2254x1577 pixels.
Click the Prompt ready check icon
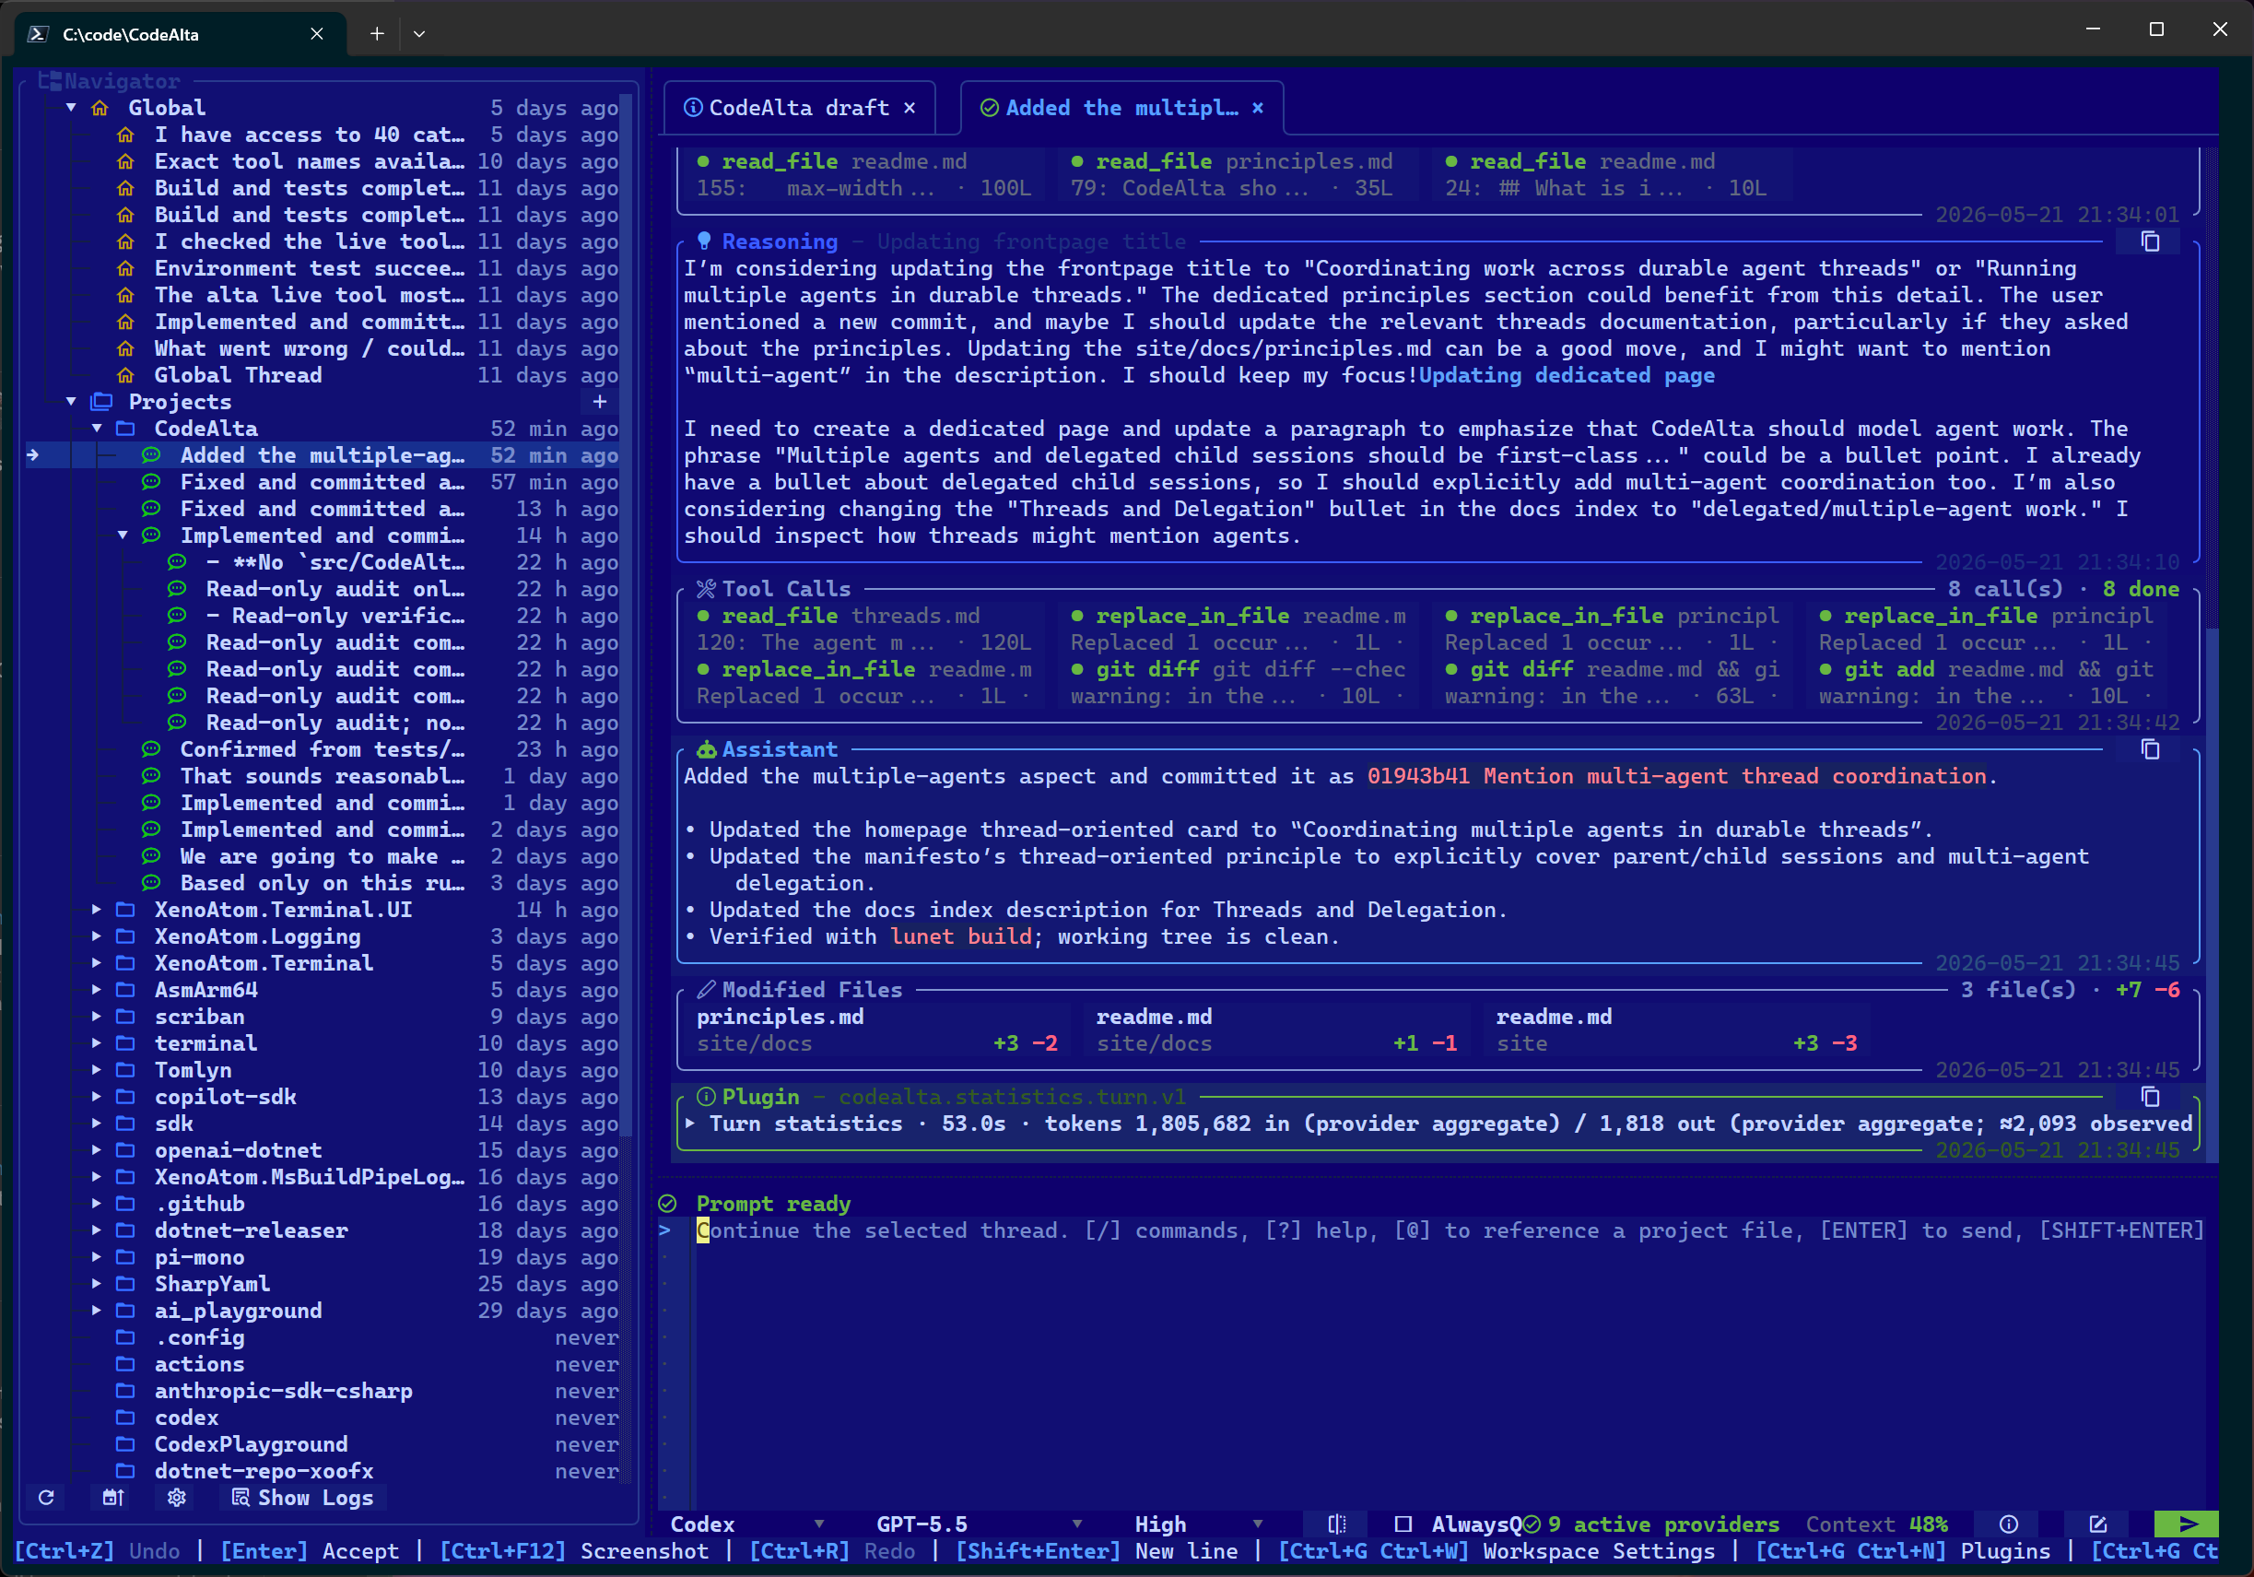coord(667,1203)
